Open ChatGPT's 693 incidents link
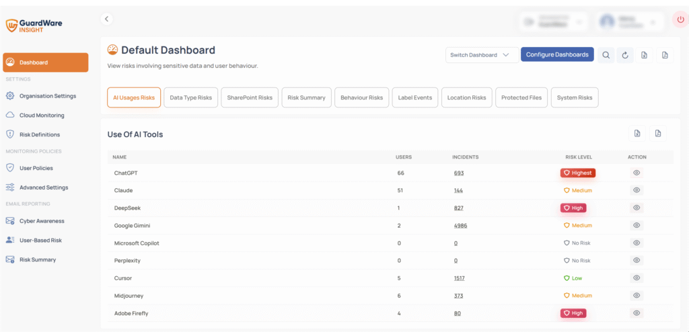689x332 pixels. pyautogui.click(x=459, y=173)
